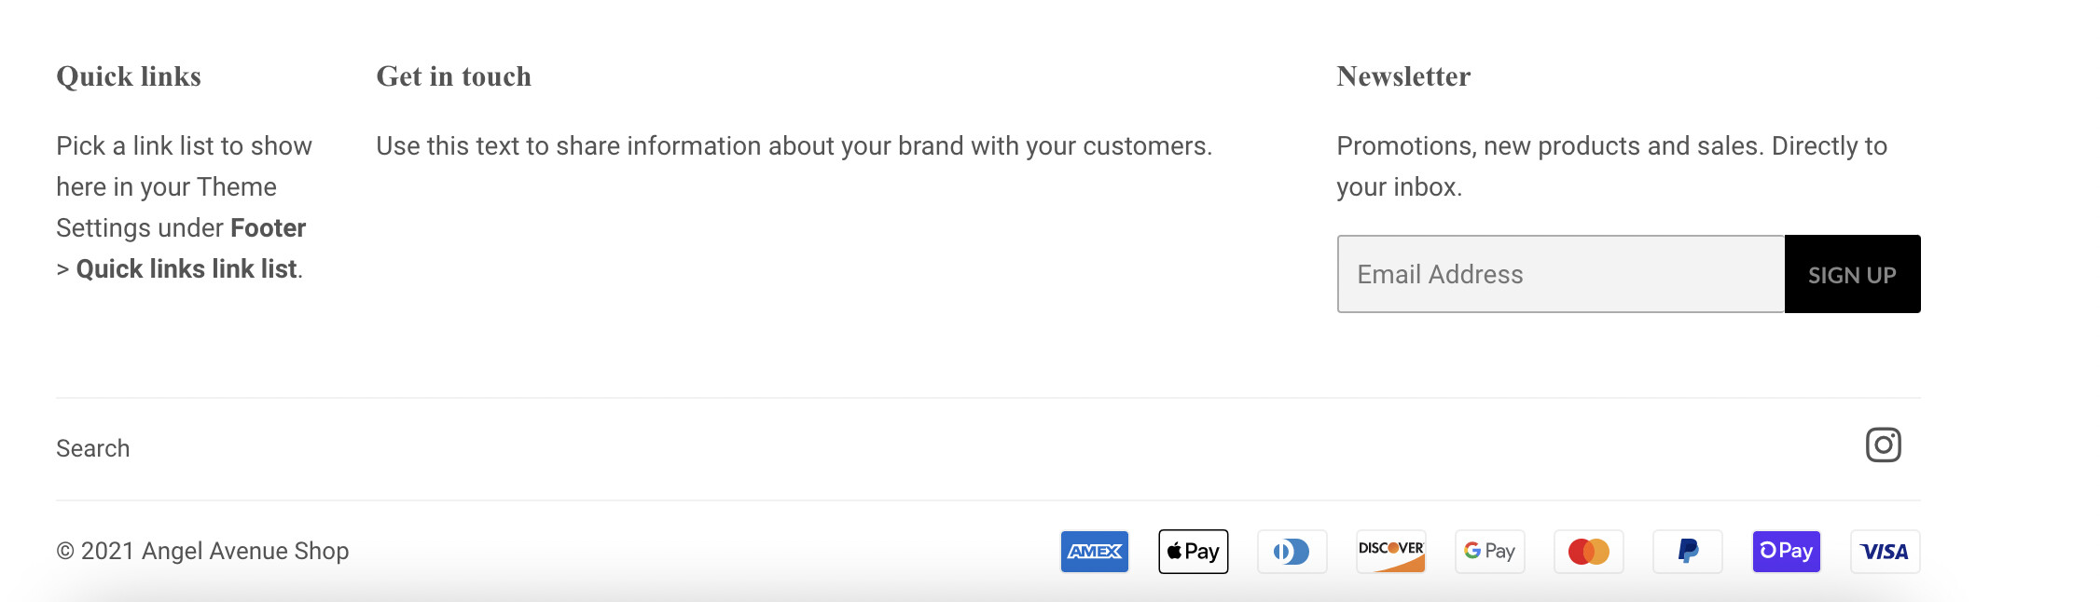Click the American Express payment icon
Viewport: 2100px width, 602px height.
[1095, 552]
